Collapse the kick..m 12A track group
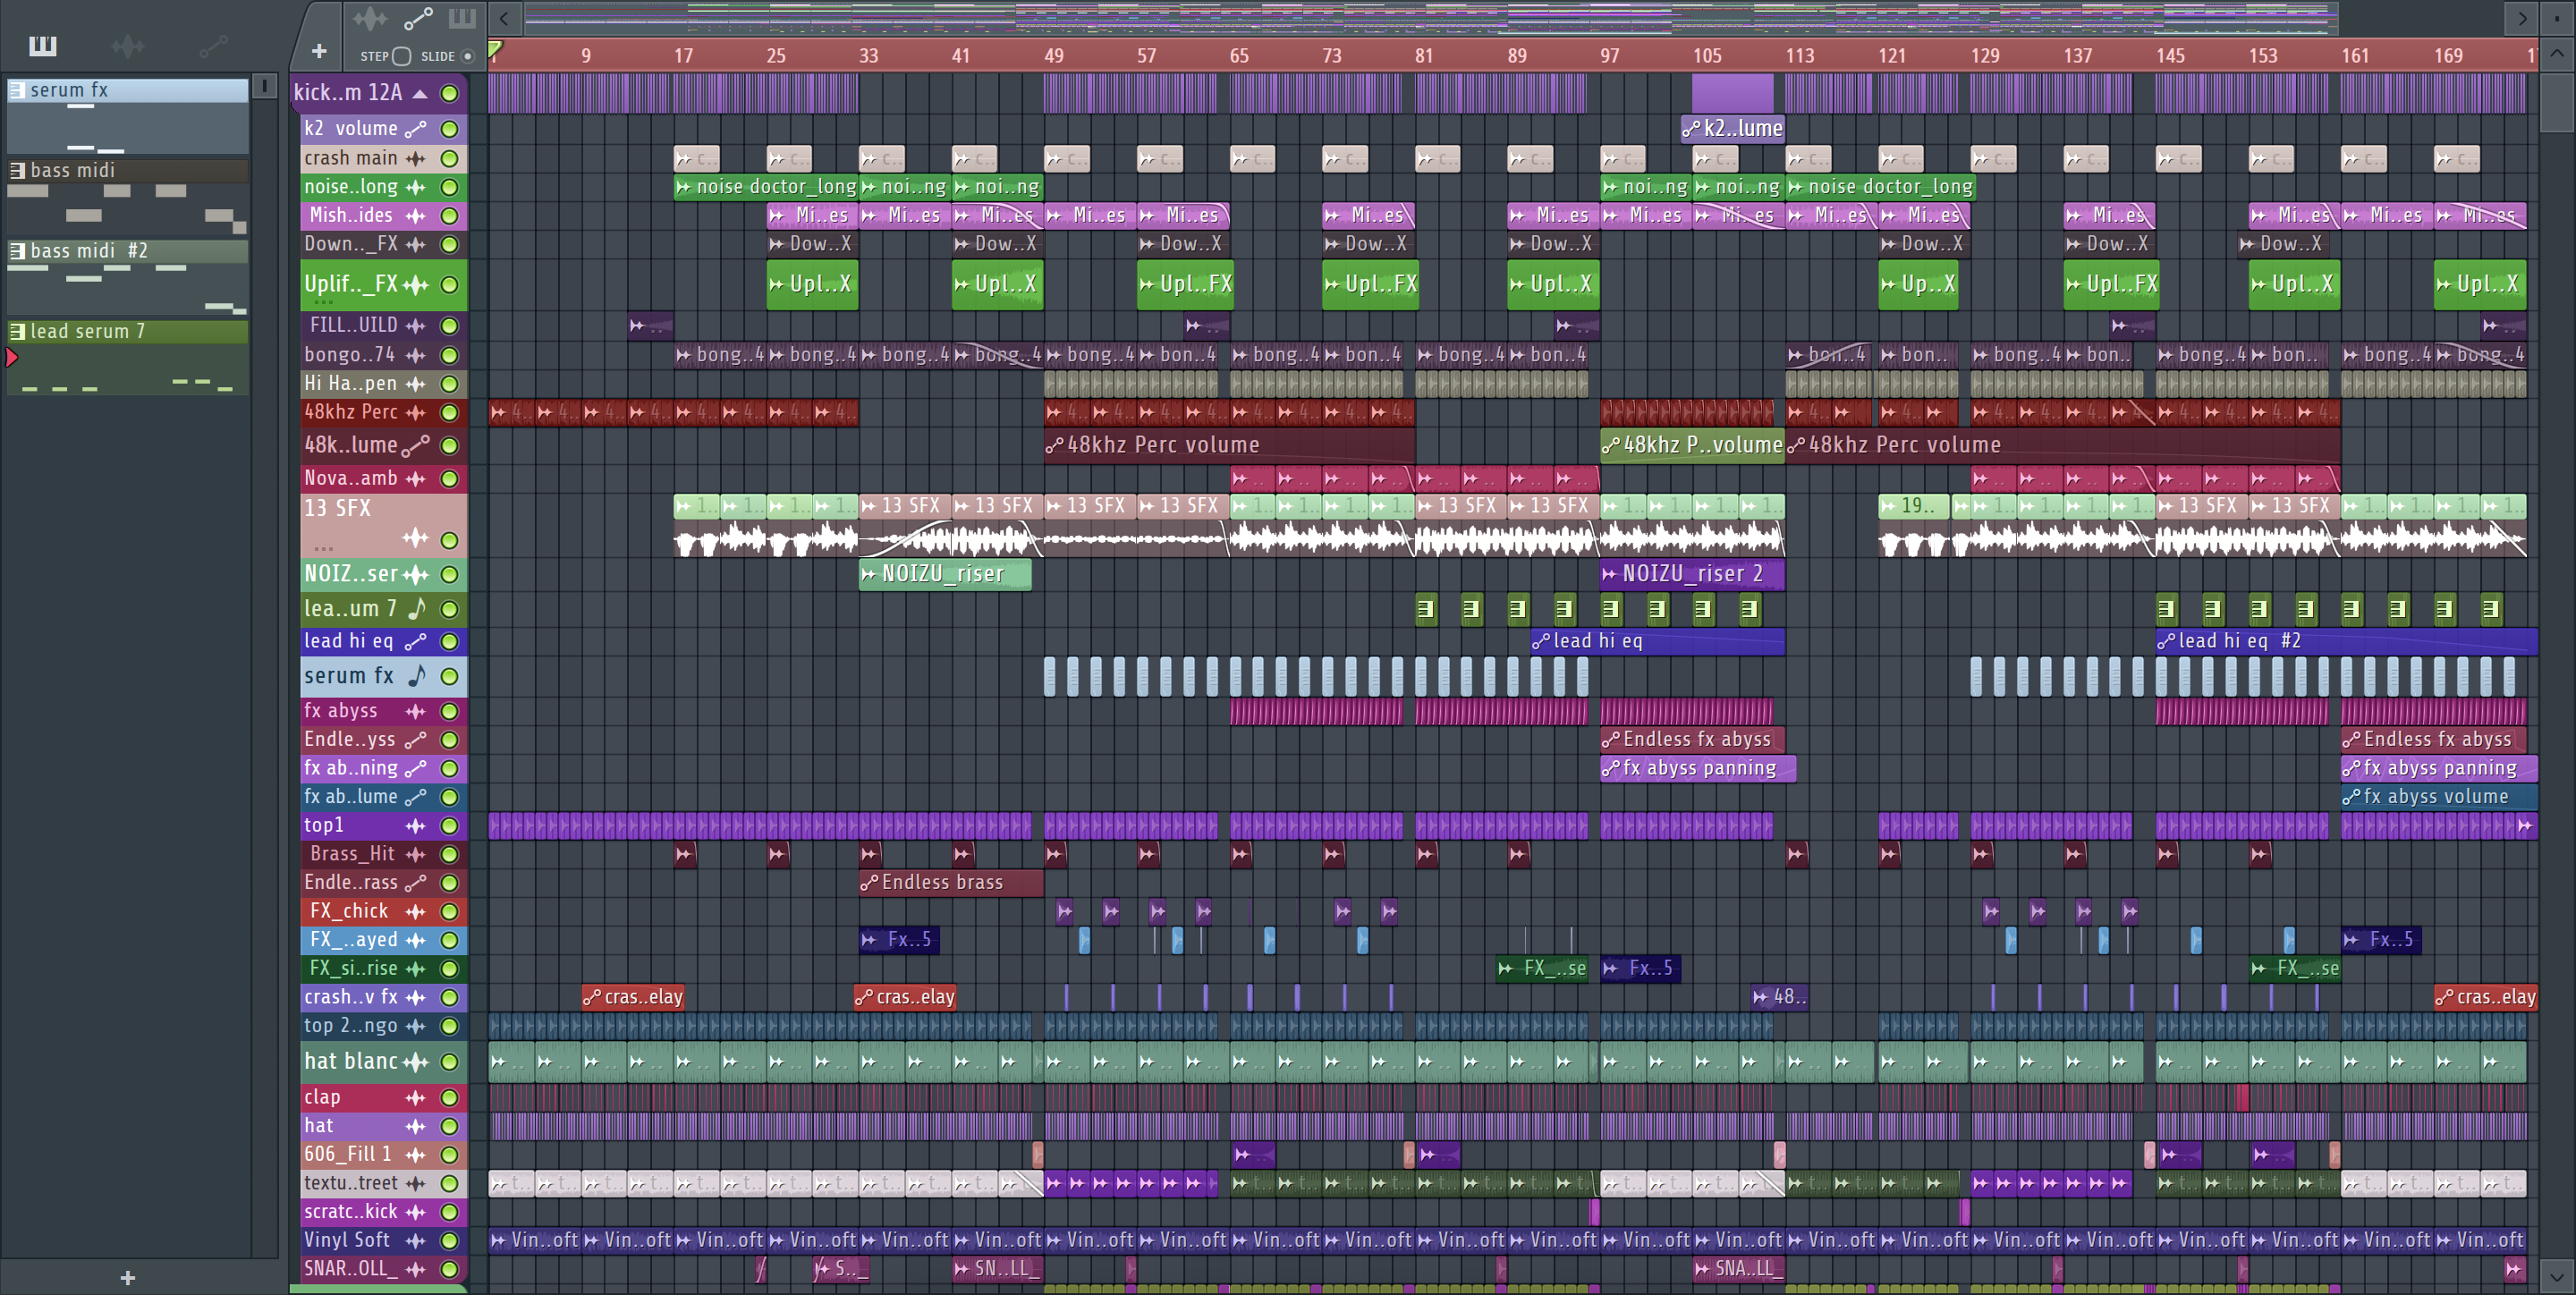 coord(421,93)
